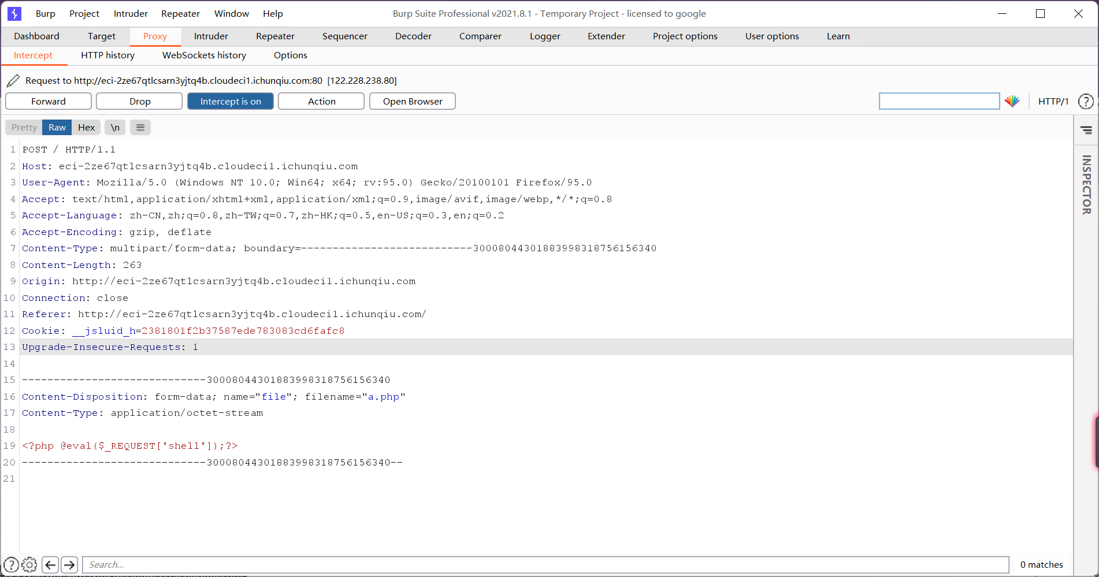Open the help question mark beside HTTP/1

[1086, 101]
